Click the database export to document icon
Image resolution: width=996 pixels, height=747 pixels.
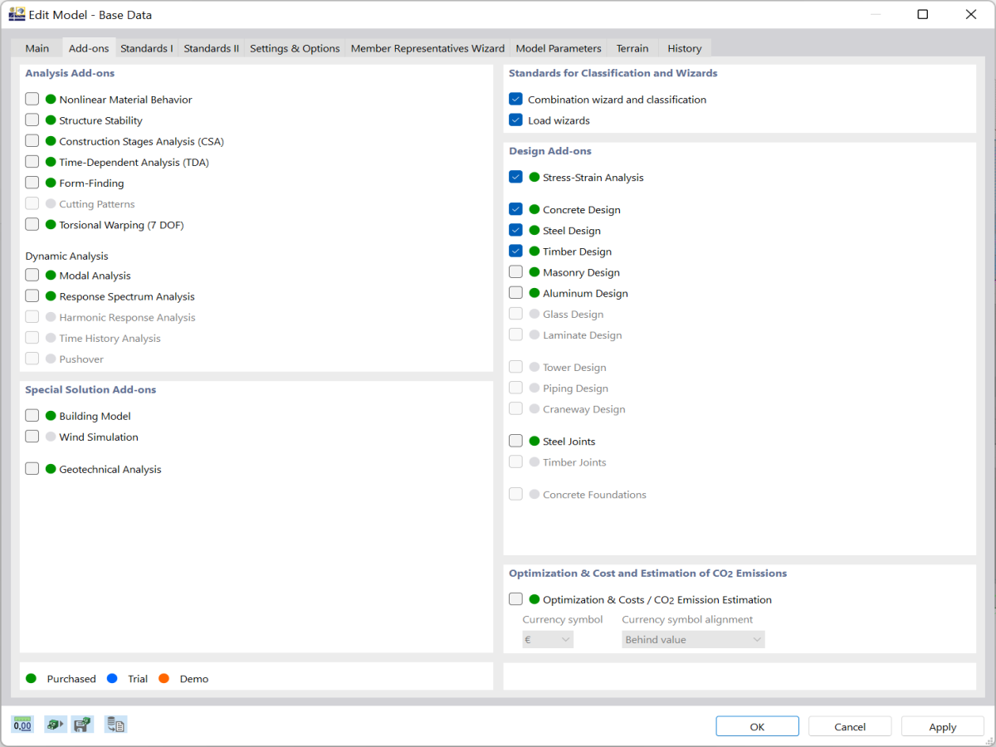pyautogui.click(x=116, y=725)
